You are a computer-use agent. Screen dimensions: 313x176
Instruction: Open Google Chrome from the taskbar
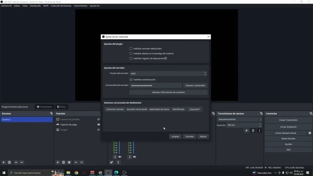pos(76,173)
